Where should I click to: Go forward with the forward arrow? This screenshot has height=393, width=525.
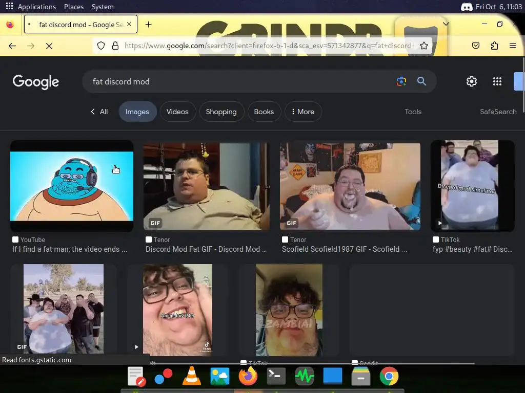31,46
